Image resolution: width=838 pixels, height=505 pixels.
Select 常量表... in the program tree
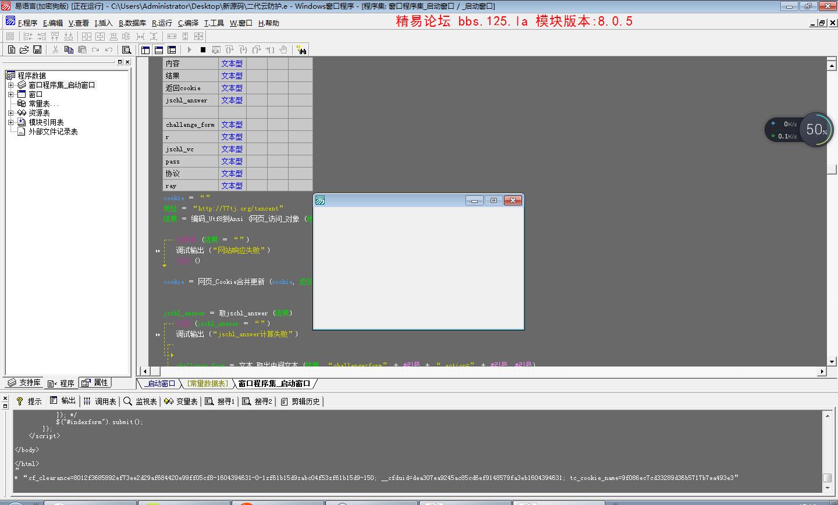coord(44,104)
